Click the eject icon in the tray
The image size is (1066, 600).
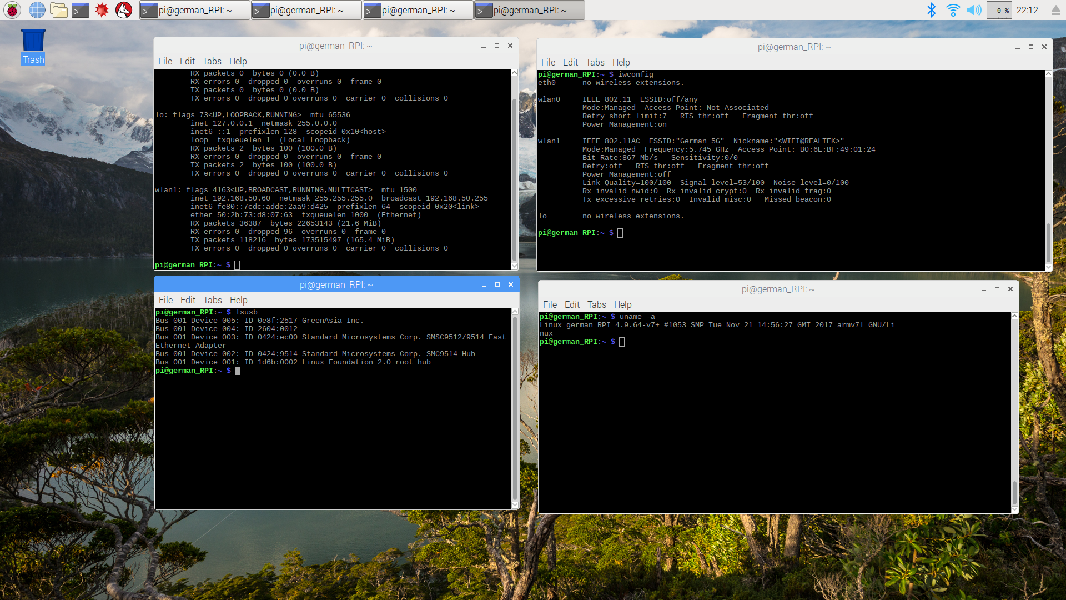point(1055,10)
